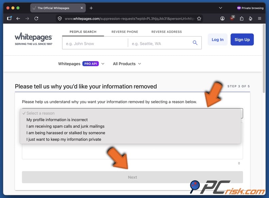The image size is (269, 198).
Task: Click the magnifier search icon
Action: coord(195,42)
